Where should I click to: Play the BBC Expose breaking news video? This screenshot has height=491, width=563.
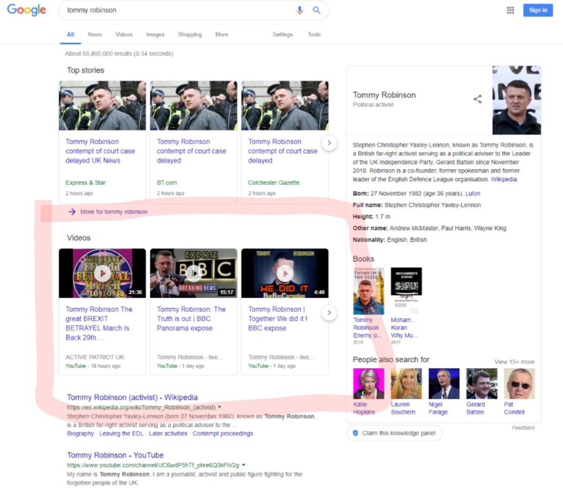coord(193,273)
